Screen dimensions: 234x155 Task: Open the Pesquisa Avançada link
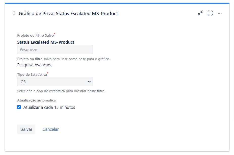(35, 65)
